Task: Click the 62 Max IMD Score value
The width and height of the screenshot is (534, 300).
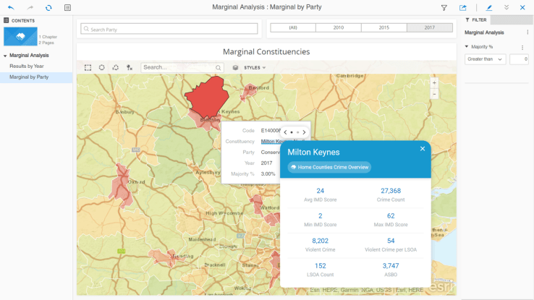Action: 391,215
